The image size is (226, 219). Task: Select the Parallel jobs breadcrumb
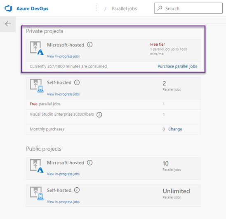tap(124, 9)
